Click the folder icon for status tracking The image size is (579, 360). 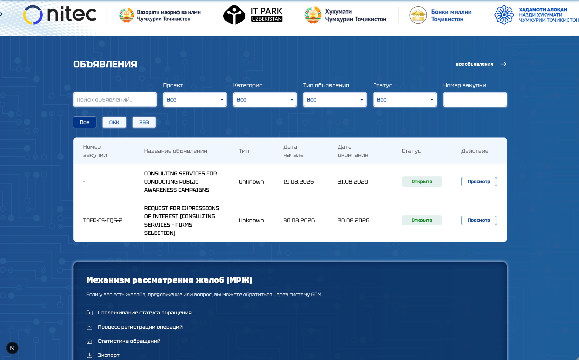89,313
